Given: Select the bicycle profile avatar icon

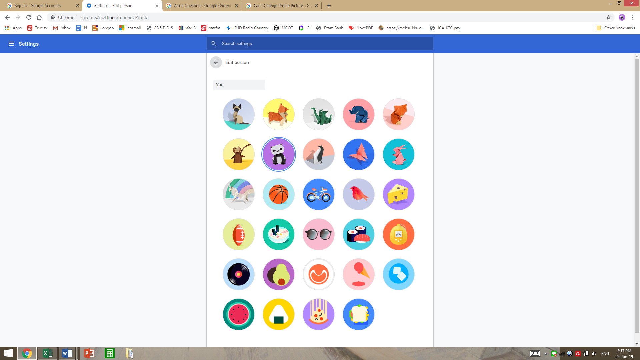Looking at the screenshot, I should [x=318, y=194].
